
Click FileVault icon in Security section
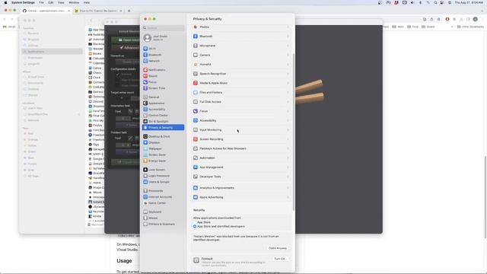click(196, 260)
